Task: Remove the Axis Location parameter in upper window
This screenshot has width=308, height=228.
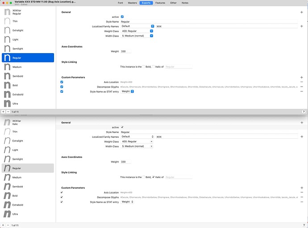Action: 302,82
